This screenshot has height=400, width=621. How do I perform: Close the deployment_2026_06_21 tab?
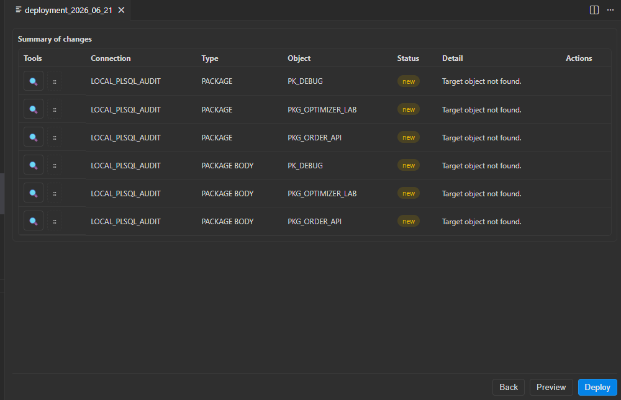point(121,10)
